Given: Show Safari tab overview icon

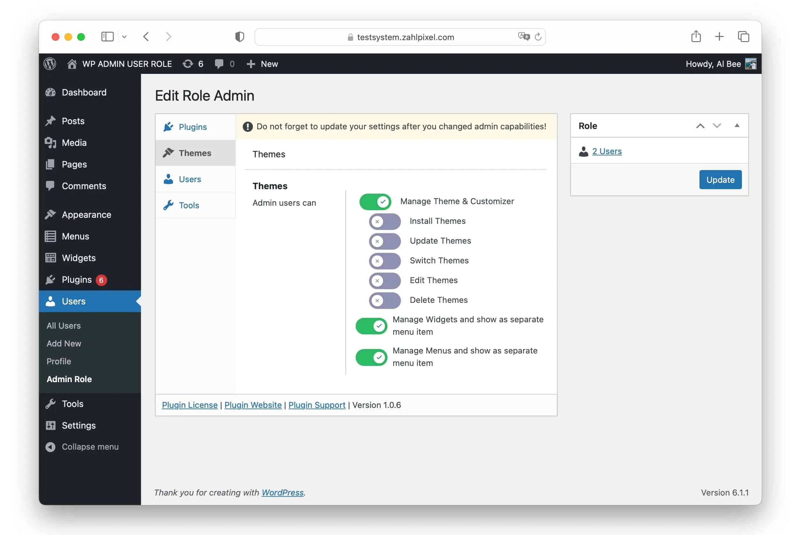Looking at the screenshot, I should coord(743,36).
